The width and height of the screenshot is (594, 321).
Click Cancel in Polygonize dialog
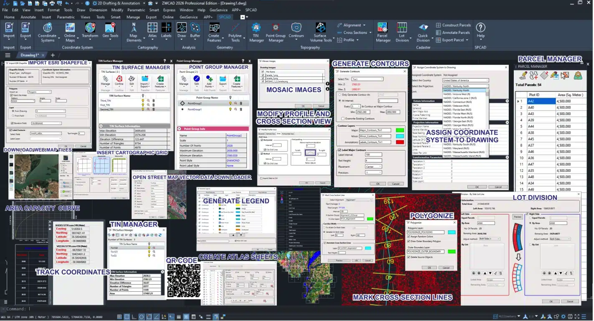click(446, 267)
